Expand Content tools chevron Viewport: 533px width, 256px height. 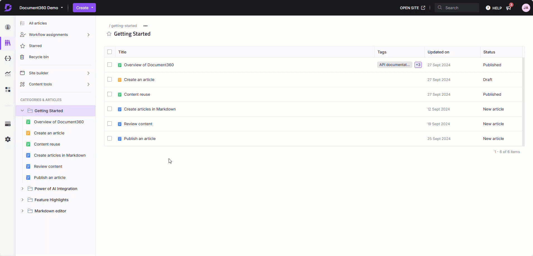(88, 84)
